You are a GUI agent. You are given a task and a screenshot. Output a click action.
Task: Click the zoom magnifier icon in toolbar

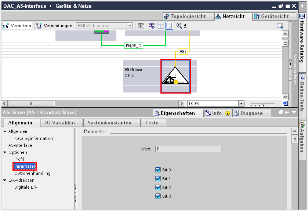click(180, 26)
